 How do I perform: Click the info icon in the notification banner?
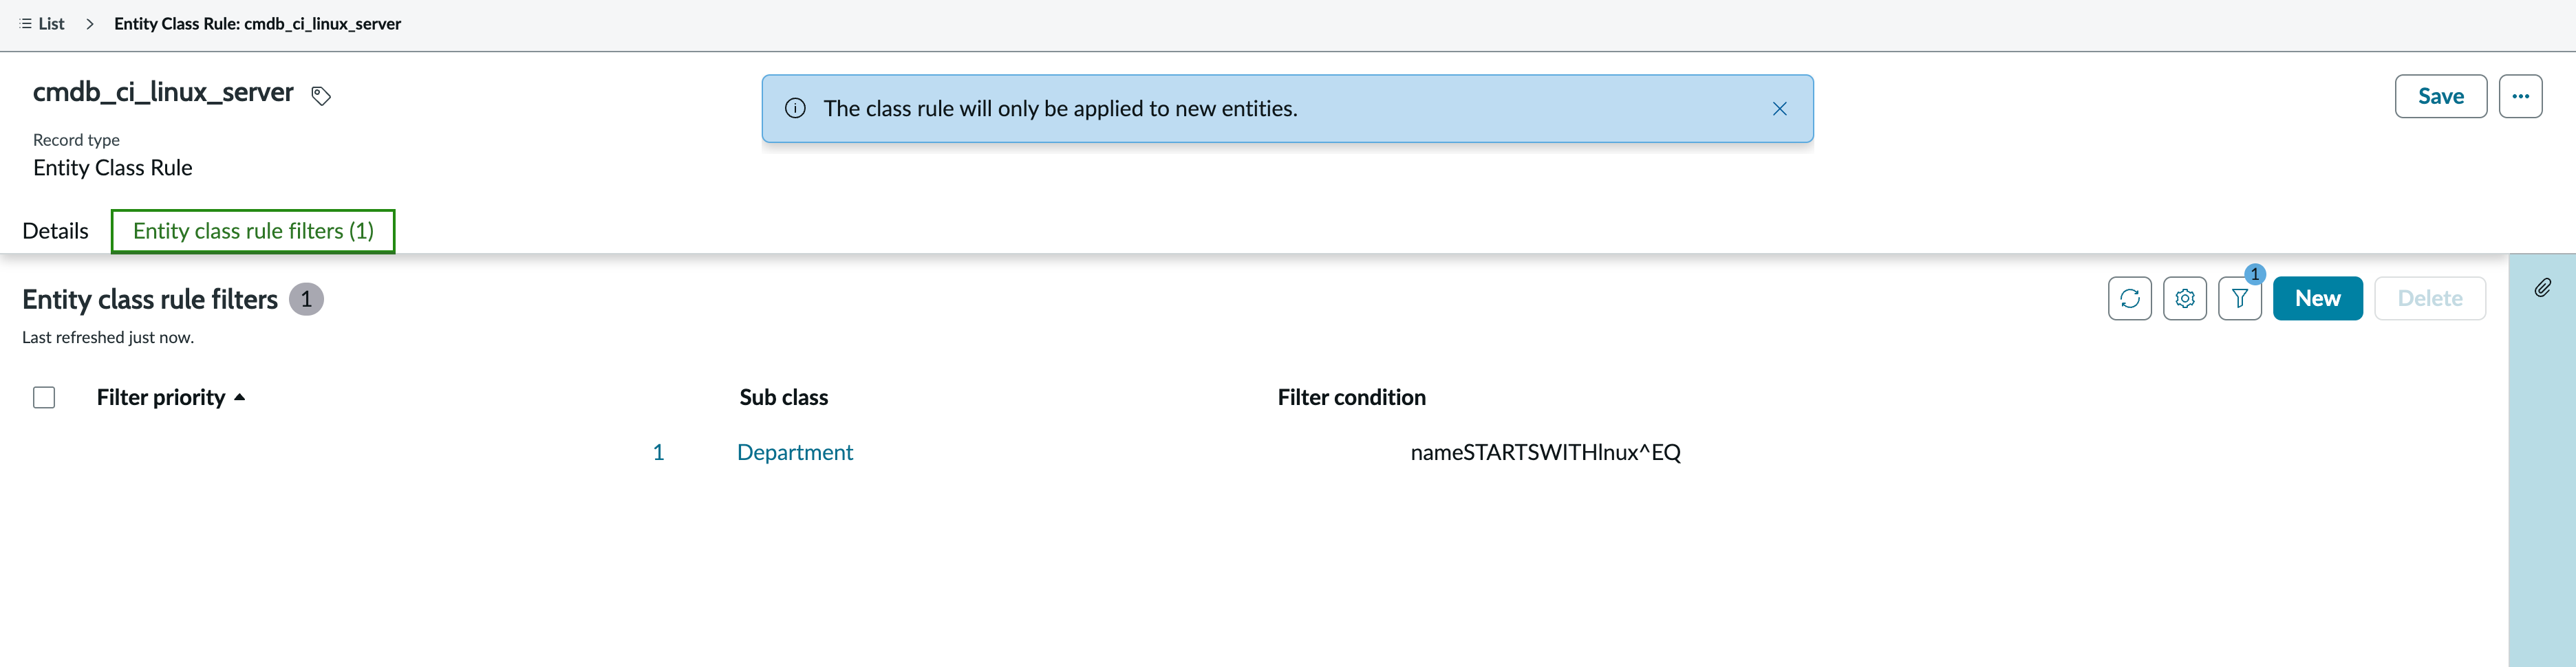795,108
